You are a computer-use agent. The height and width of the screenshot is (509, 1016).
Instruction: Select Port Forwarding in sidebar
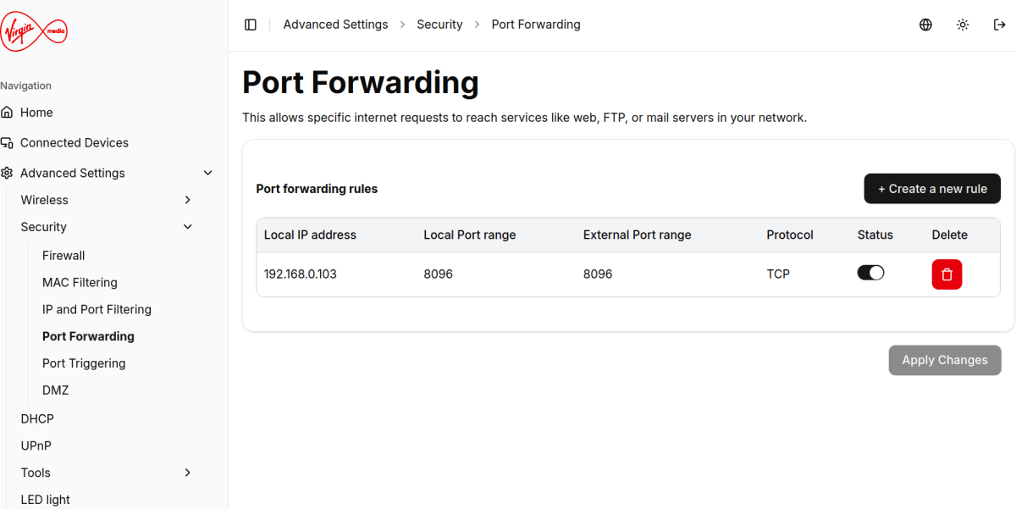click(x=88, y=336)
